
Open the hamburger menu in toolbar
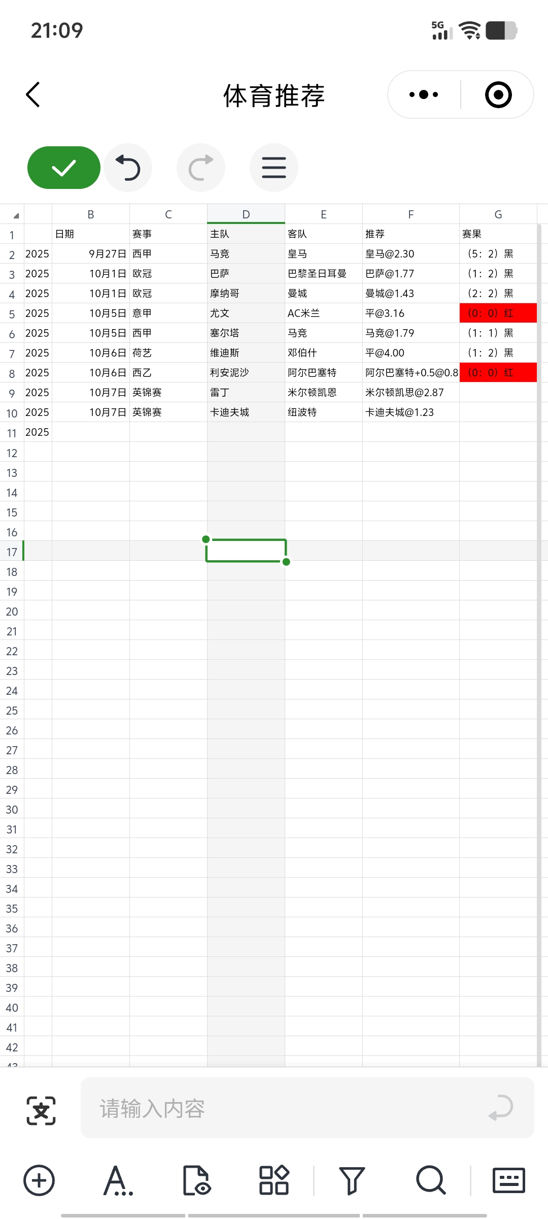[x=274, y=168]
